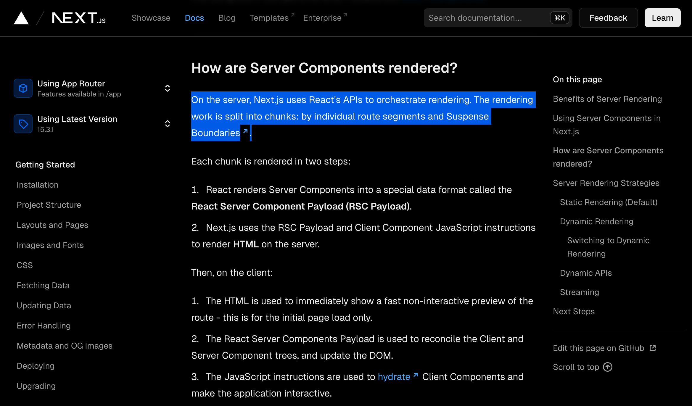Click Scroll to top link
The image size is (692, 406).
(x=582, y=367)
